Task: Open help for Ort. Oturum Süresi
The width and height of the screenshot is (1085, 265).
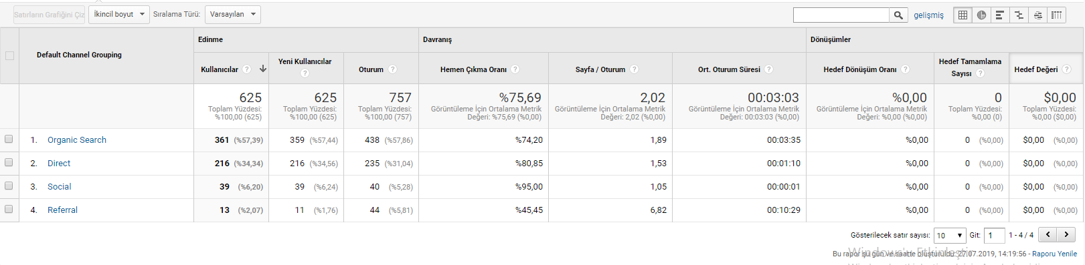Action: (x=769, y=69)
